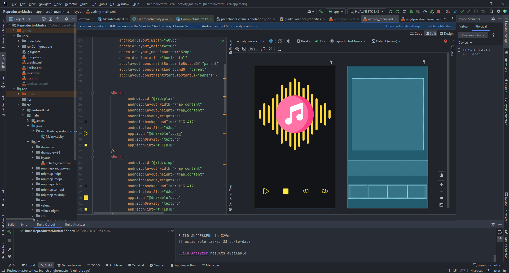
Task: Stop the running app with the red square
Action: pos(439,11)
